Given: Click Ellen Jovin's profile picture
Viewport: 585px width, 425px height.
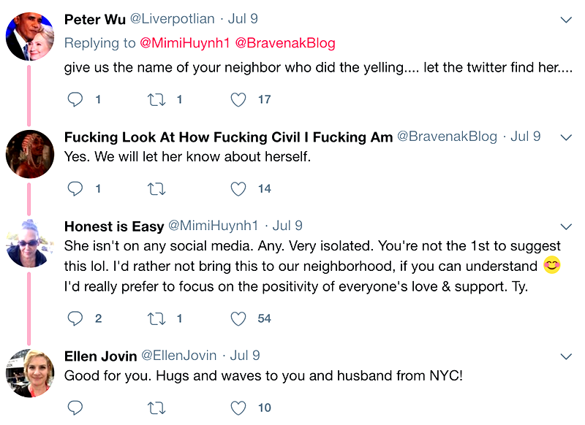Looking at the screenshot, I should [x=30, y=373].
